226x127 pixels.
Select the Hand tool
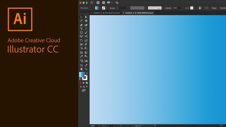pyautogui.click(x=81, y=69)
